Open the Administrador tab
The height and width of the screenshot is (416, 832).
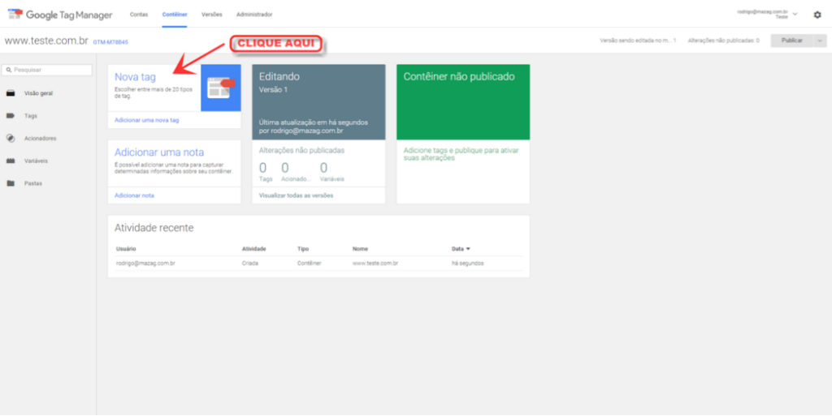coord(254,15)
